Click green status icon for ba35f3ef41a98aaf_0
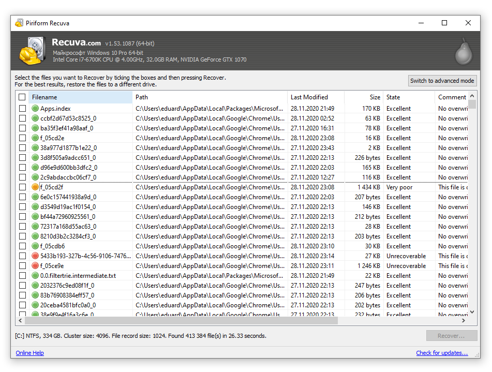 (35, 128)
